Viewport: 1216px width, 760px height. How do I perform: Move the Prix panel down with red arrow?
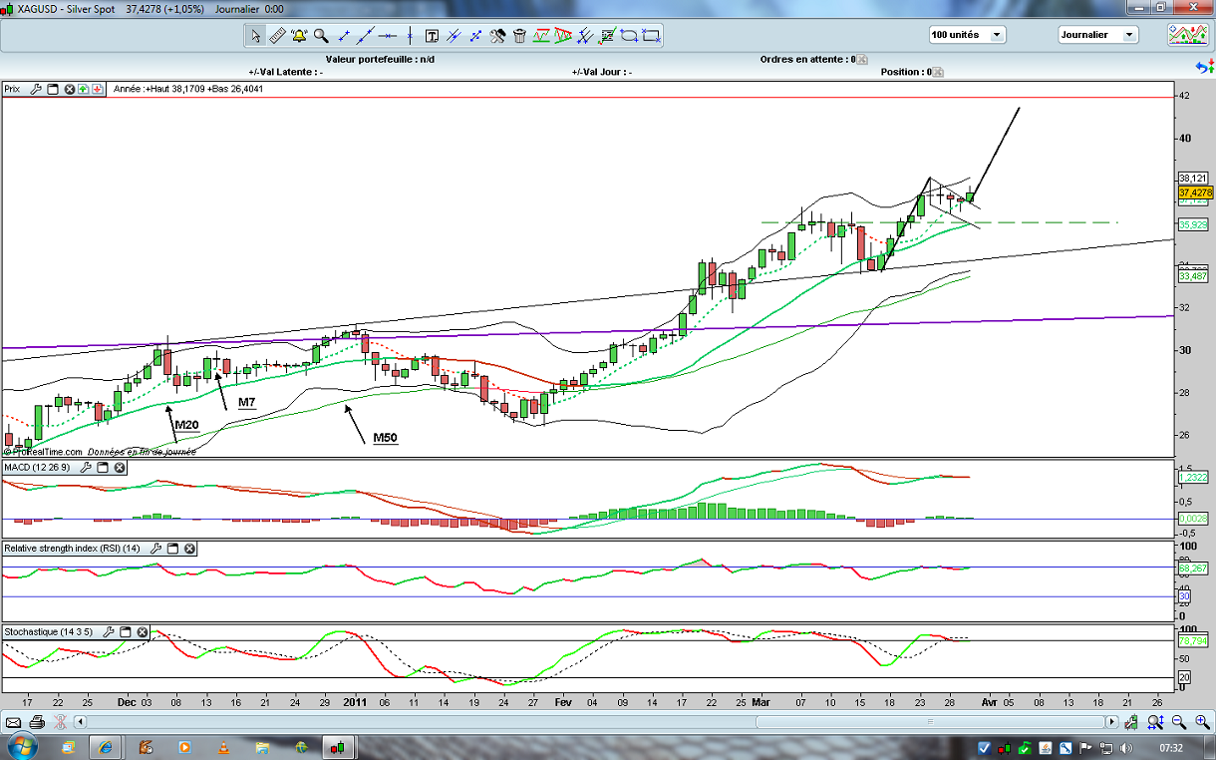click(x=98, y=89)
